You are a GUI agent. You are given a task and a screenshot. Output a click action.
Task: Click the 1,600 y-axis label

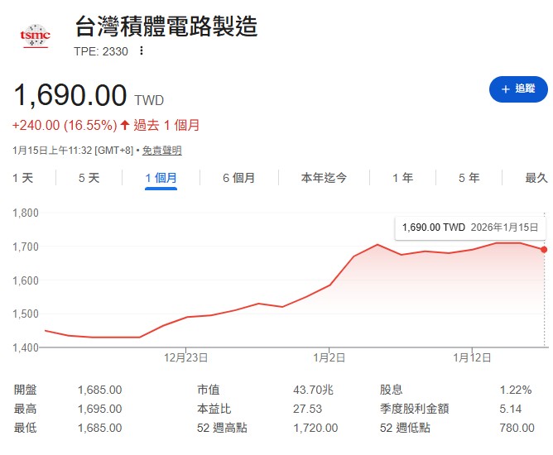(26, 280)
